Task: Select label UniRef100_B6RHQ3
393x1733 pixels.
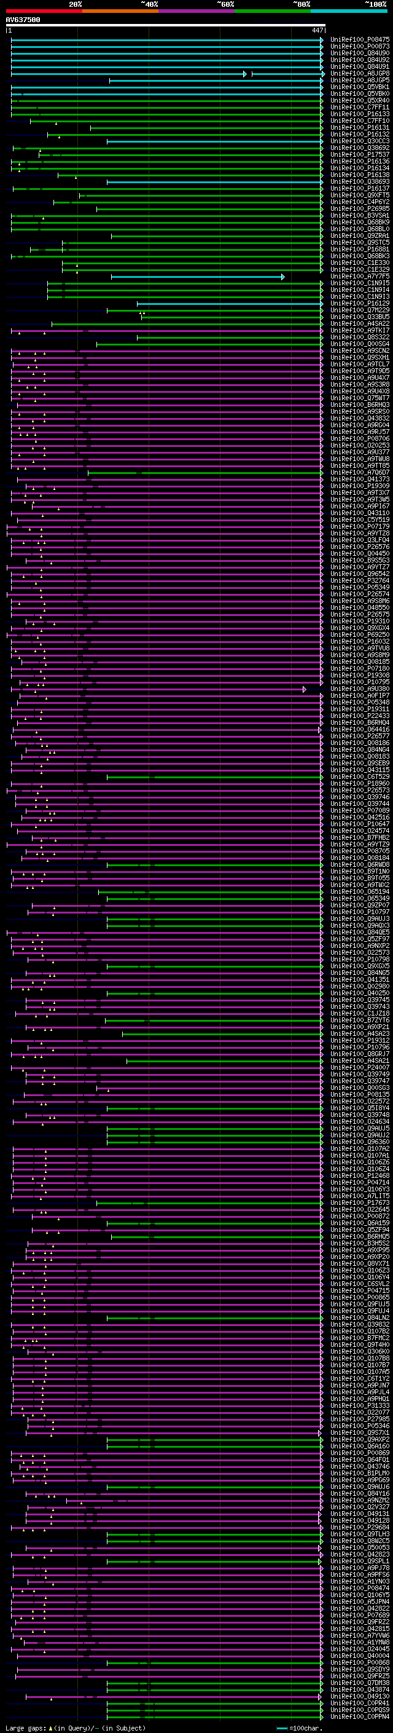Action: (x=360, y=405)
